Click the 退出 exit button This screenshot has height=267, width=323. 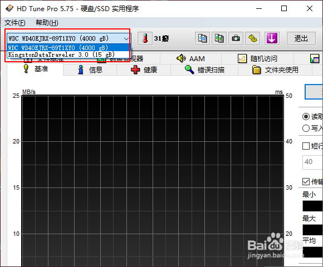301,38
